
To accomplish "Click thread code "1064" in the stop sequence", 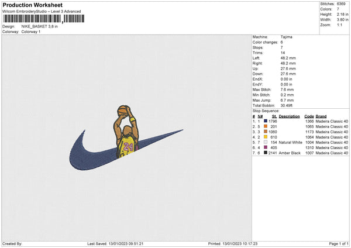I will pyautogui.click(x=309, y=137).
